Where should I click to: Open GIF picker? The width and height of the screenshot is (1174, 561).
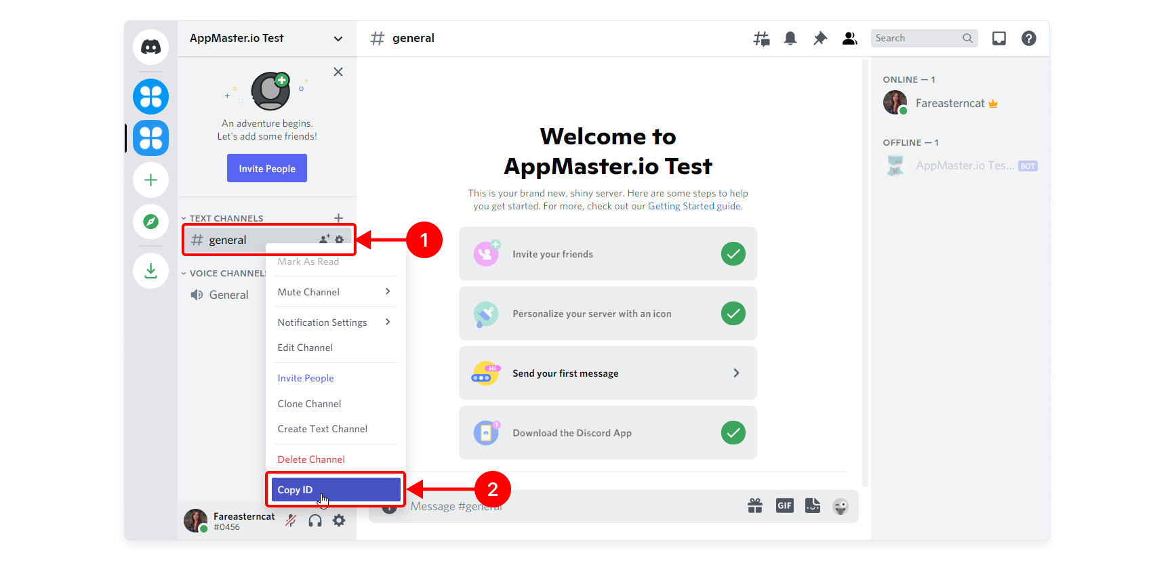click(784, 505)
